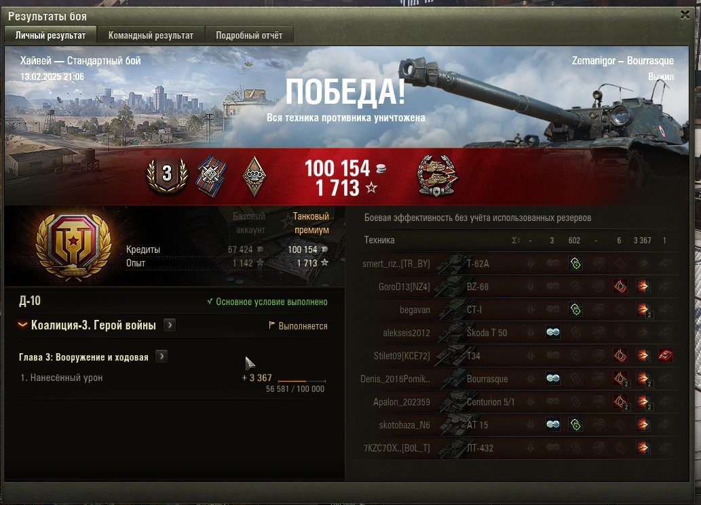Open arrow next to Коалиция-3. Герой войны
This screenshot has height=505, width=701.
coord(170,325)
